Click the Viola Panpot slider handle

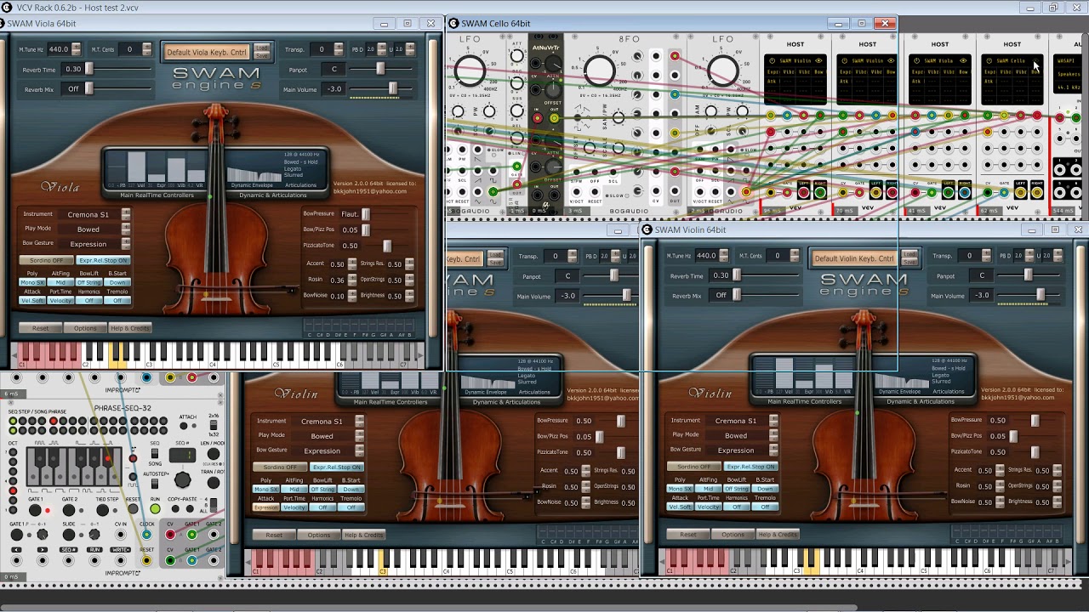pos(379,69)
